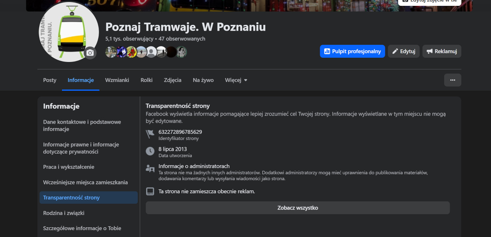Switch to the Zdjęcia tab

(173, 80)
